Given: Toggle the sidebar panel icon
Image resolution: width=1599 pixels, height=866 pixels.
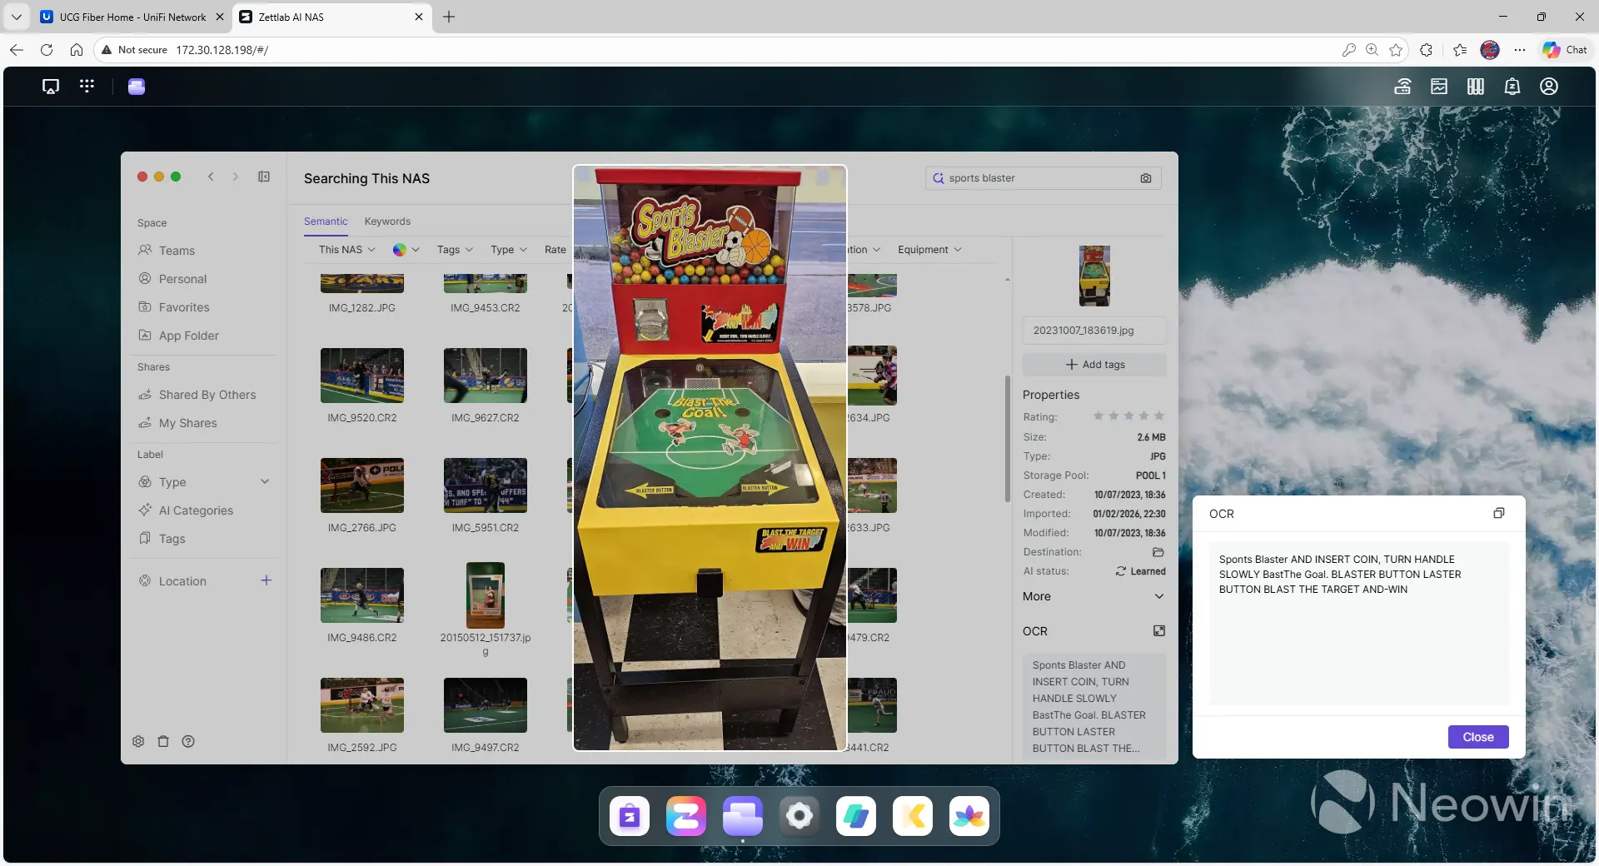Looking at the screenshot, I should [x=264, y=177].
